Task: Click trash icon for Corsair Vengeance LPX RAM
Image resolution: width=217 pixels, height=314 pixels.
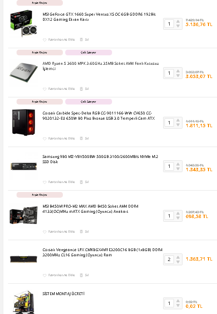Action: [x=81, y=275]
